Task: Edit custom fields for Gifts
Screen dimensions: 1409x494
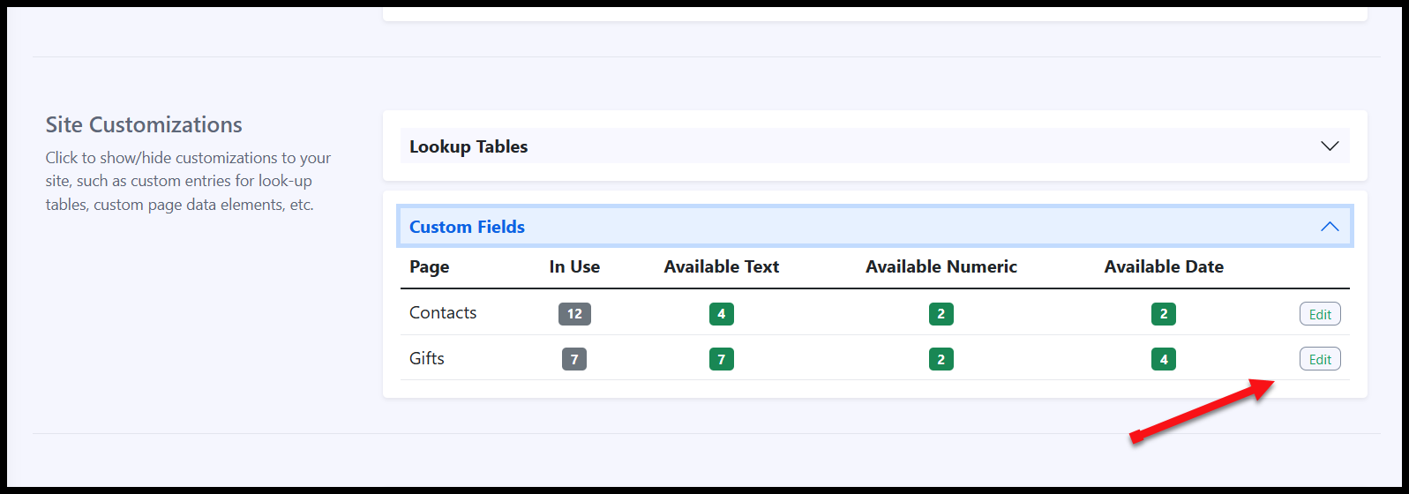Action: (1320, 359)
